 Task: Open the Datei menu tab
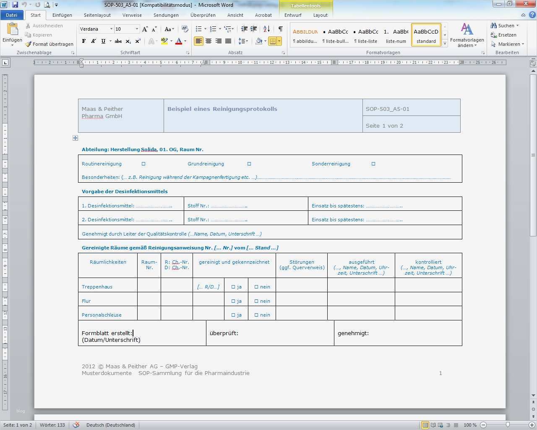coord(12,15)
